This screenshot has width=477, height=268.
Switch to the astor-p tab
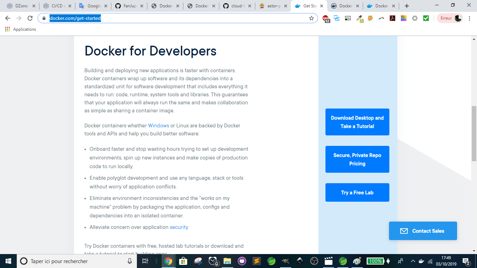click(274, 6)
